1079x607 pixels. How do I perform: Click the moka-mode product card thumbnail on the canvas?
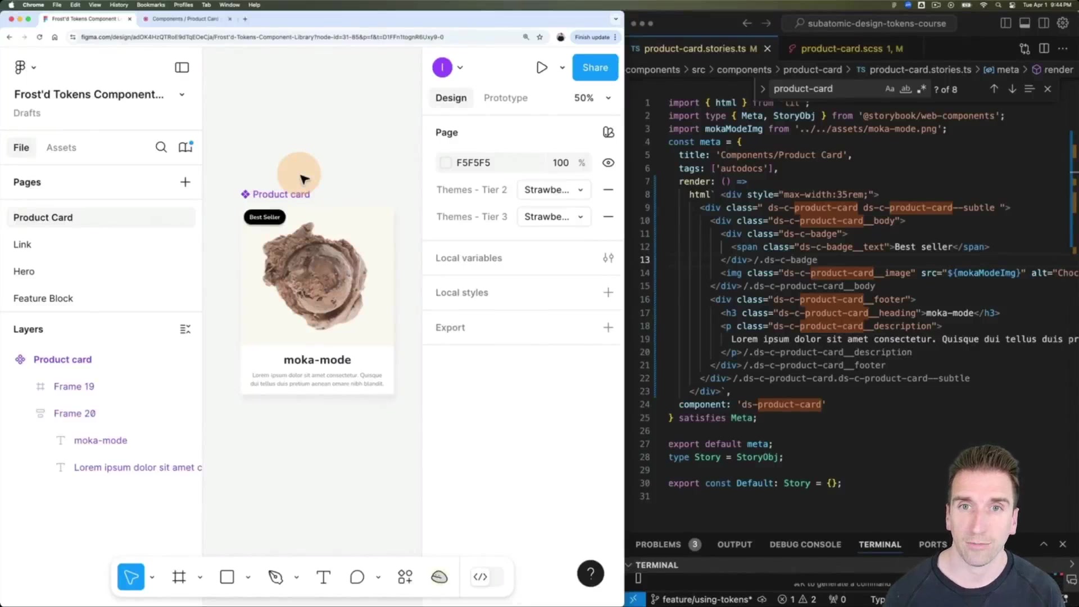[x=318, y=301]
